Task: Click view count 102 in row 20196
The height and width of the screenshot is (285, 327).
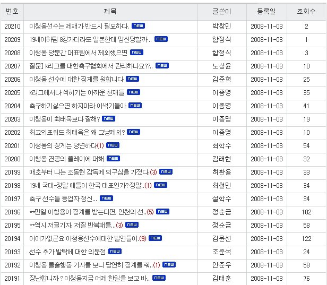Action: [x=307, y=212]
